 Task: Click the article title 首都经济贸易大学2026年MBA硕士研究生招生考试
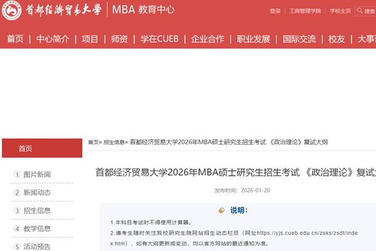[197, 173]
